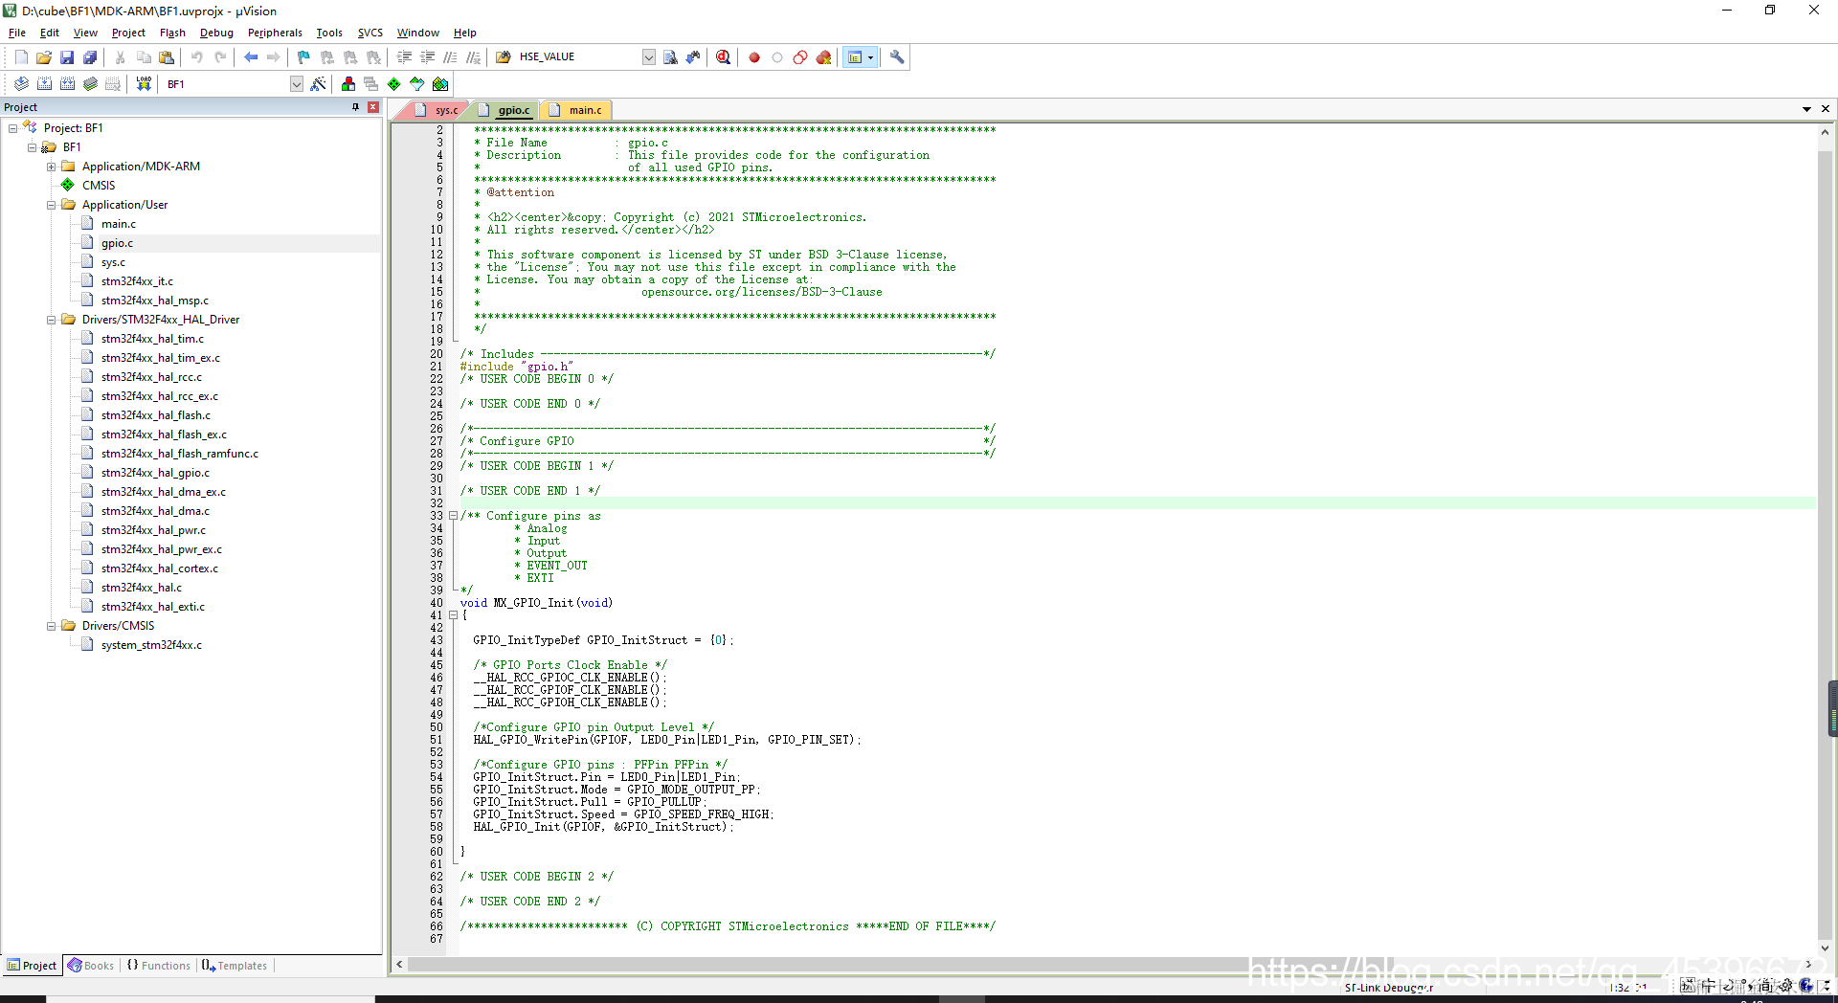Save all files with the toolbar icon
This screenshot has width=1838, height=1003.
(90, 57)
